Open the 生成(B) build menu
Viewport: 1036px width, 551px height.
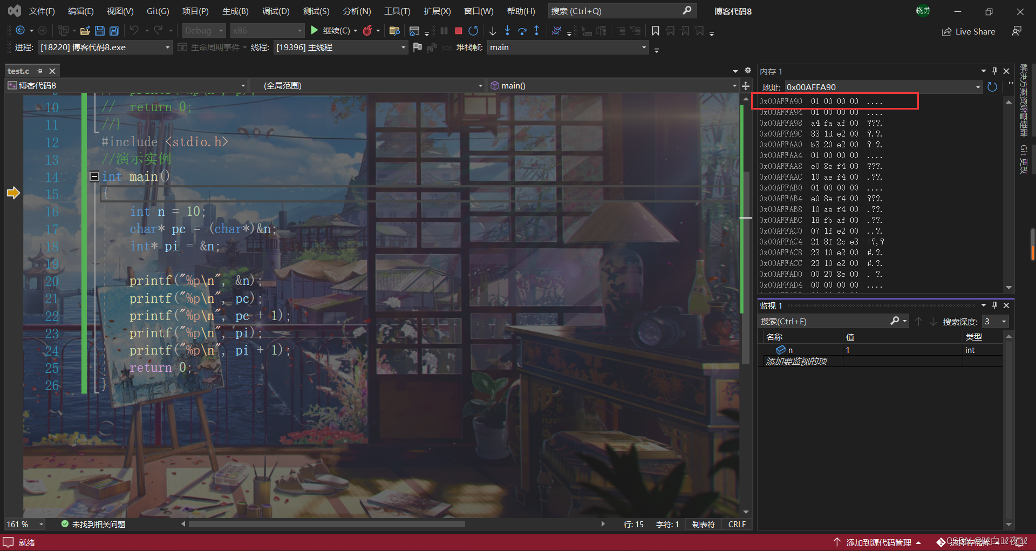(236, 11)
